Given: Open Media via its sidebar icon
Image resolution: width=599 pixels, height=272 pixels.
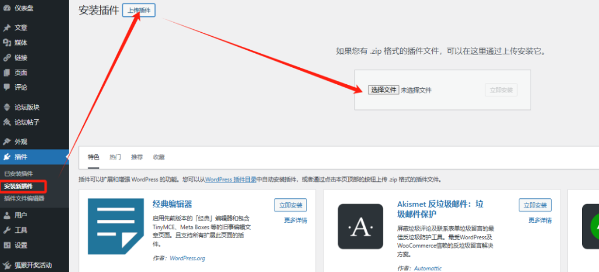Looking at the screenshot, I should pyautogui.click(x=7, y=43).
